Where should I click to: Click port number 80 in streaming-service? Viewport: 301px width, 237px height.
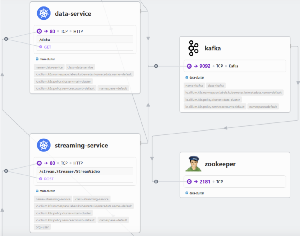pos(52,163)
